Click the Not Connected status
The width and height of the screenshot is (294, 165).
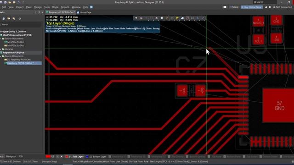pos(283,7)
